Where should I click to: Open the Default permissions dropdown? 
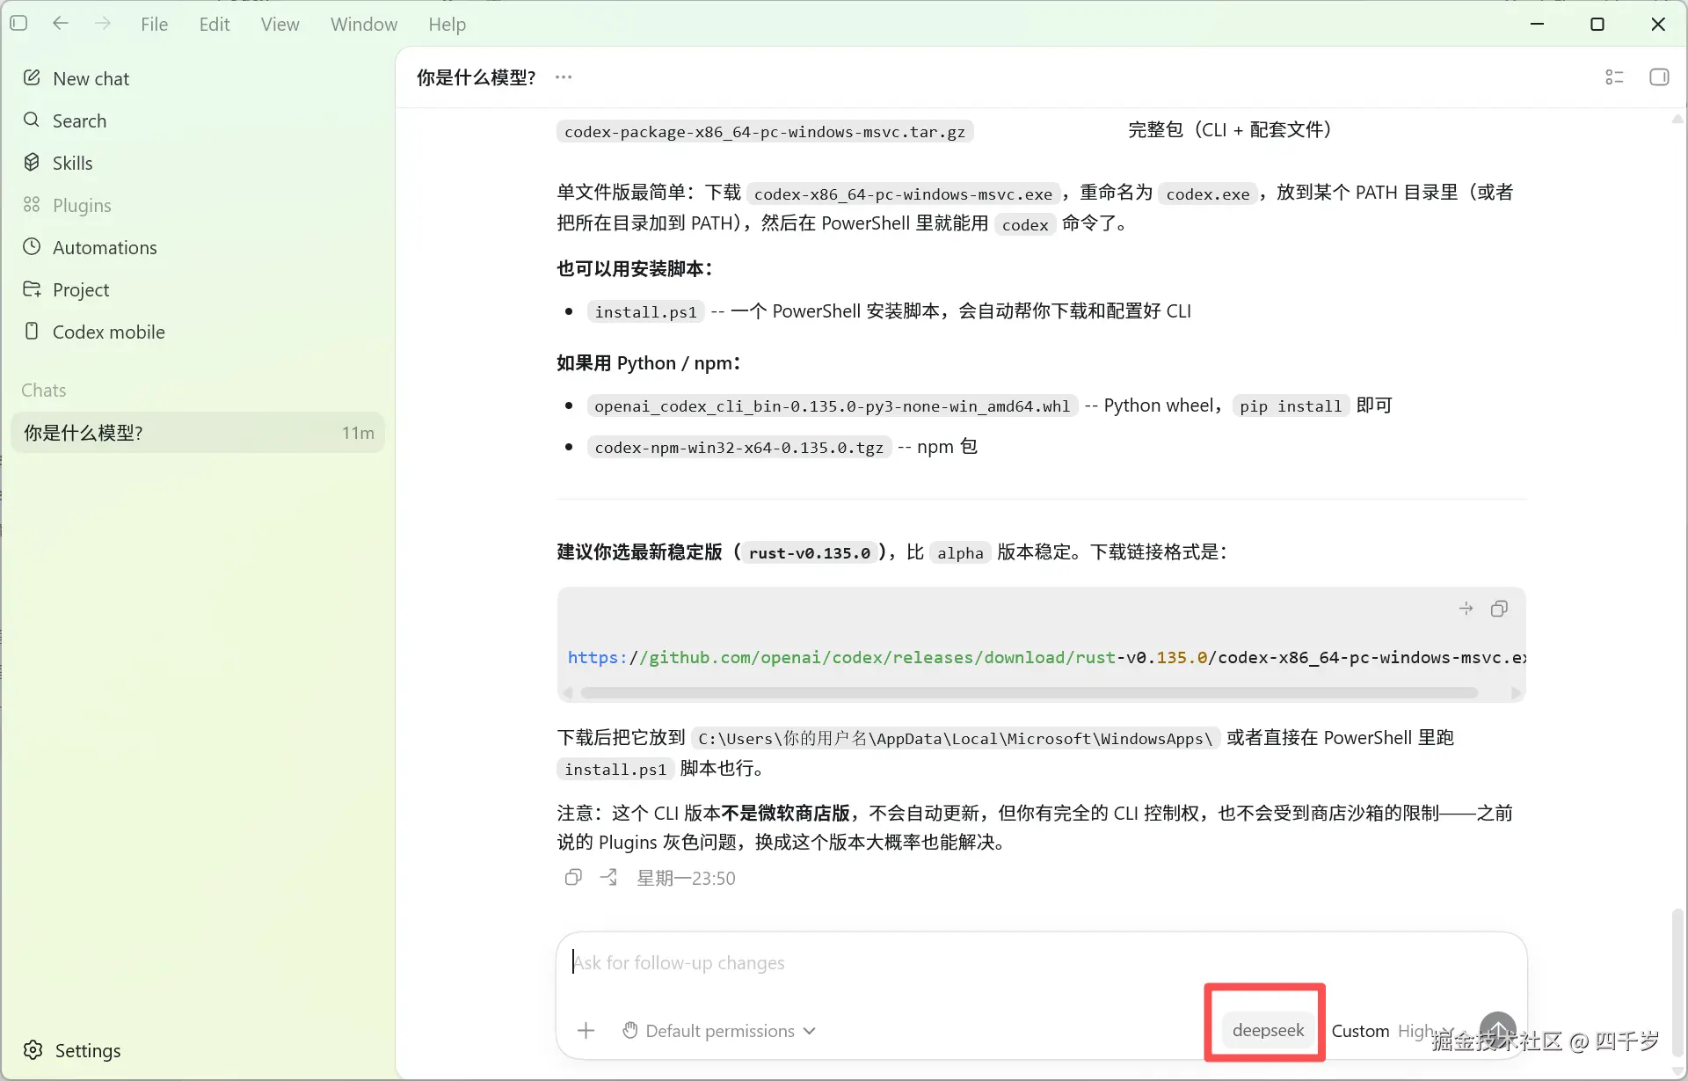719,1031
